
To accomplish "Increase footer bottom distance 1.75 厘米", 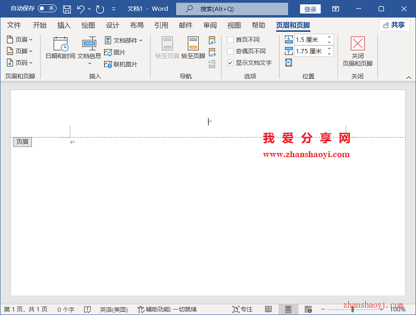I will [x=329, y=48].
